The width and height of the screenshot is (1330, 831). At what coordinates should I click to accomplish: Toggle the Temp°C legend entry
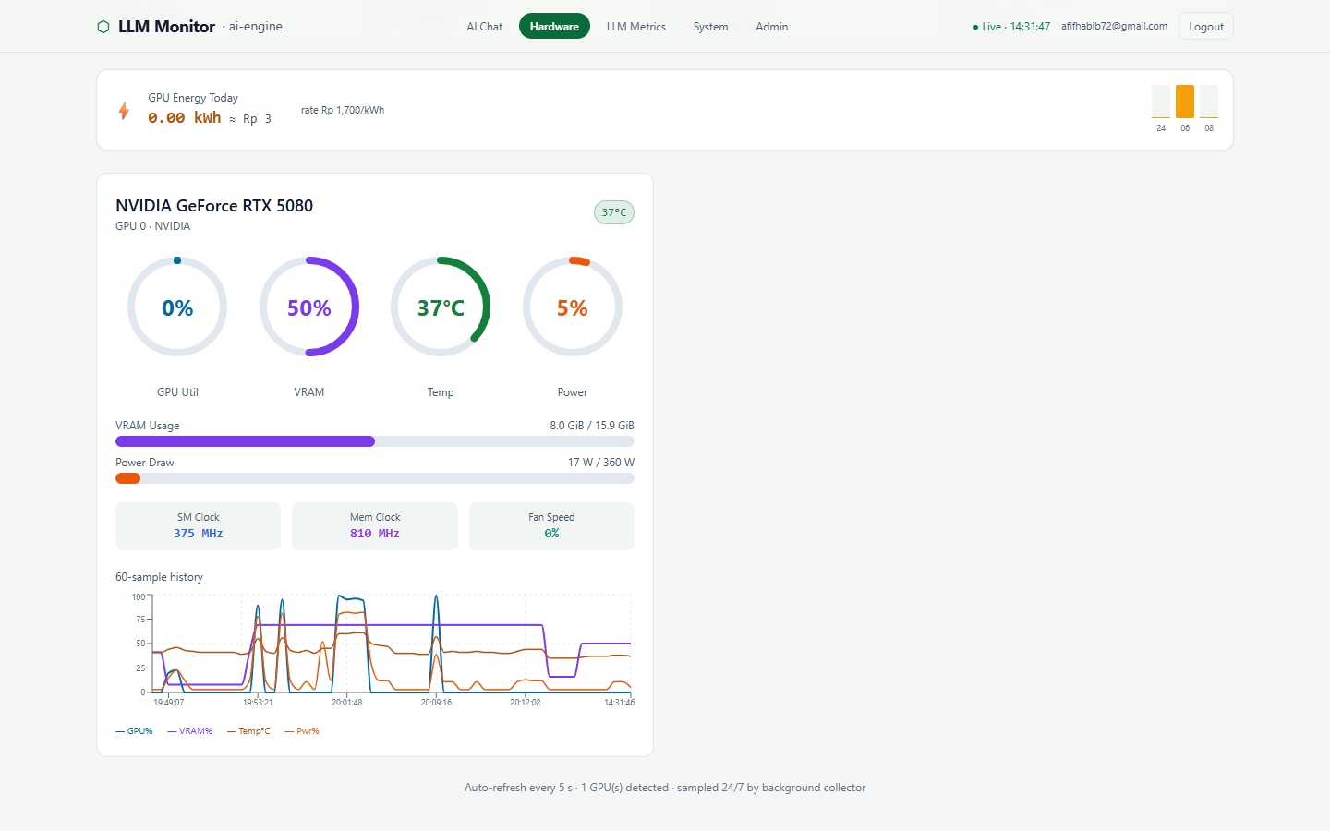pyautogui.click(x=248, y=731)
